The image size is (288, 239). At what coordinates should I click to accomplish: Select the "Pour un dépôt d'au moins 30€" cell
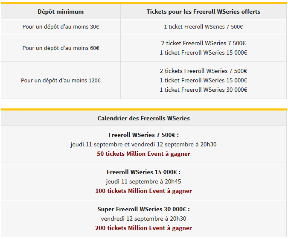coord(61,26)
